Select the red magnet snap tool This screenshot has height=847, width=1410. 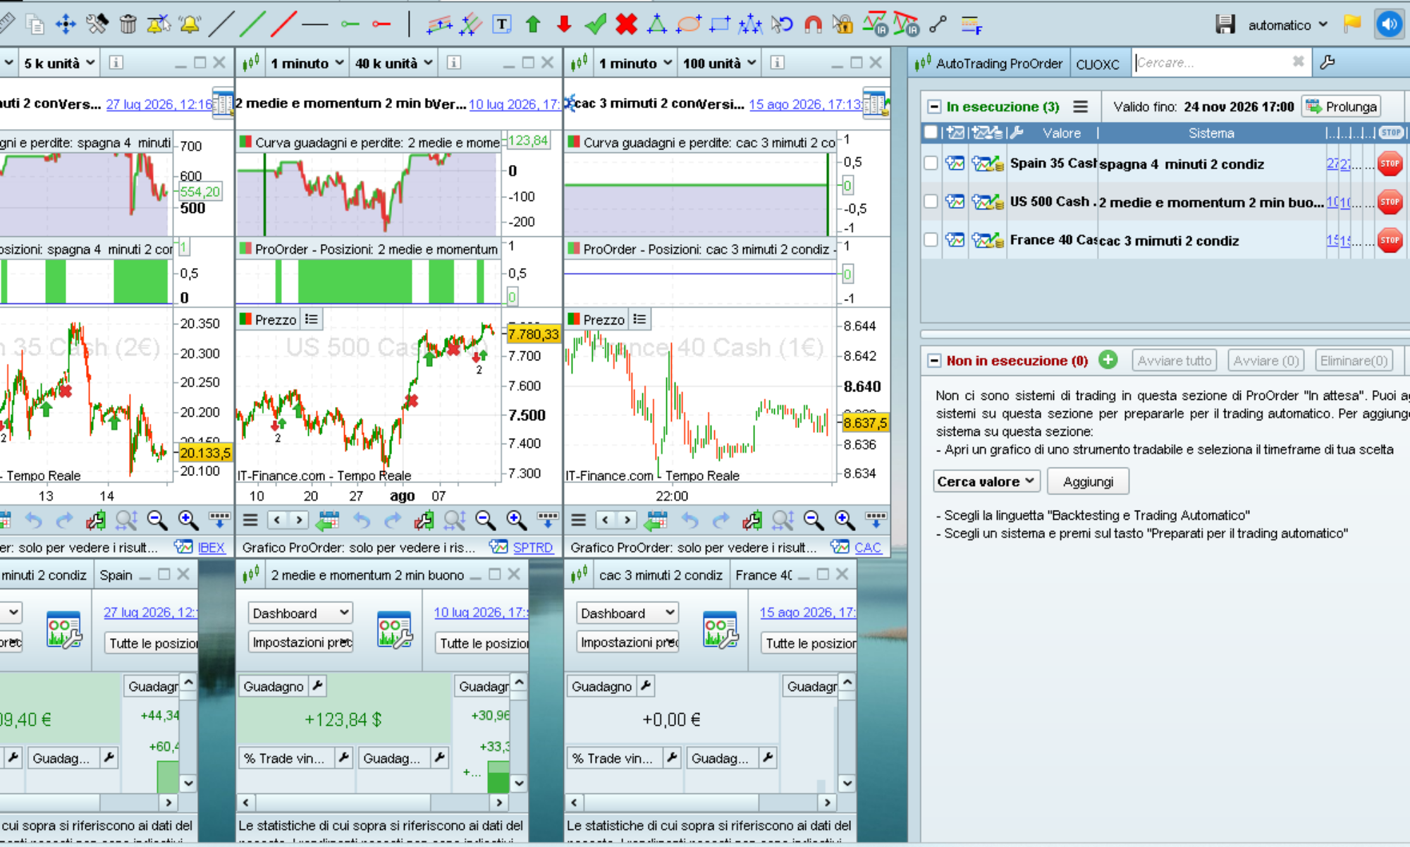[813, 25]
